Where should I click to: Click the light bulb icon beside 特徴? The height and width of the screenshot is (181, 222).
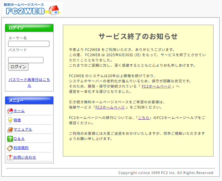click(x=10, y=120)
